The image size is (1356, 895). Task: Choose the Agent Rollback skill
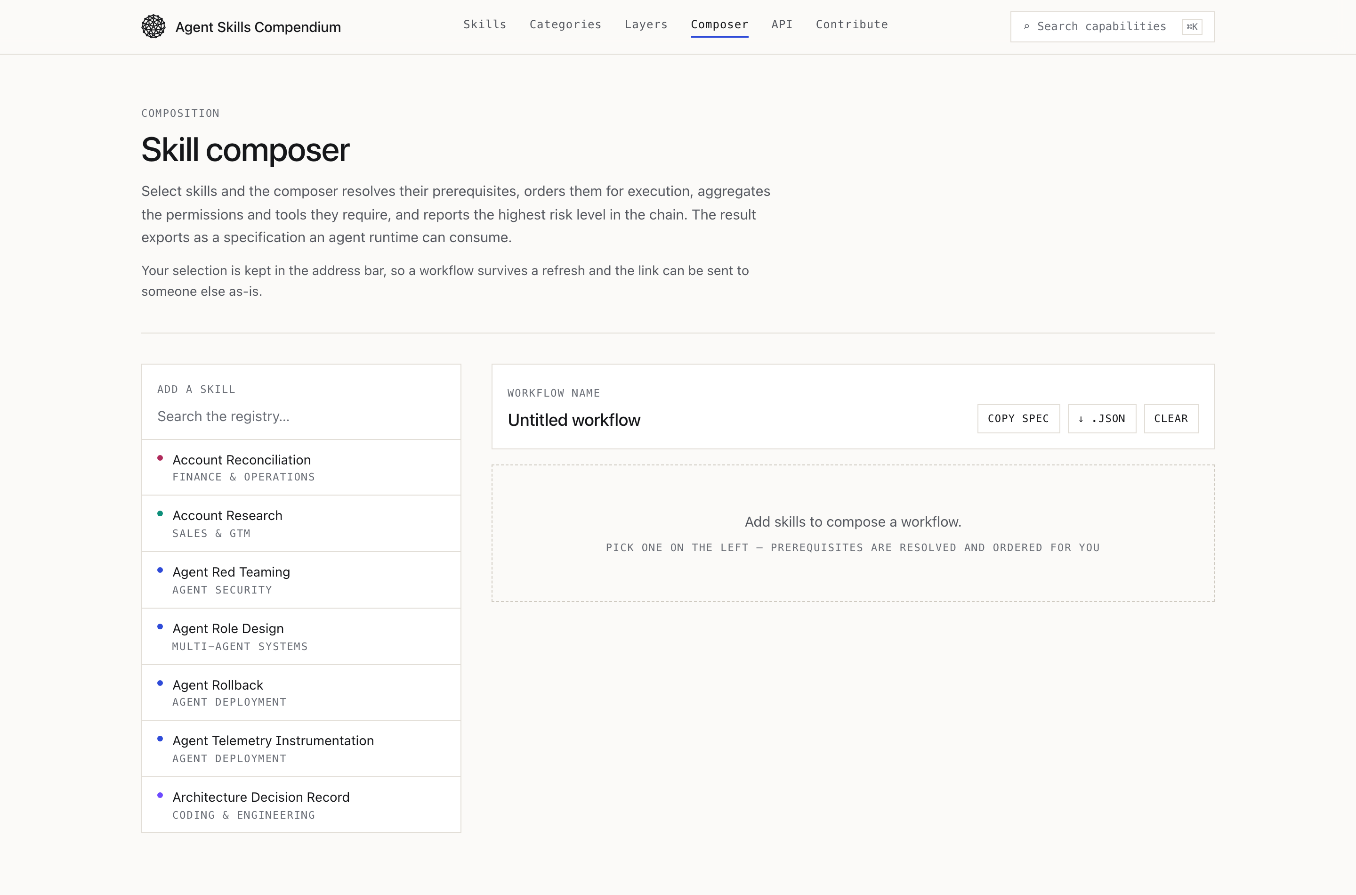301,692
